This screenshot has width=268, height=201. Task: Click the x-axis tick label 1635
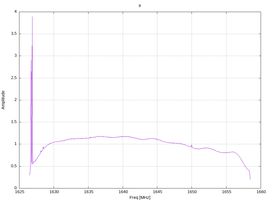coord(88,192)
